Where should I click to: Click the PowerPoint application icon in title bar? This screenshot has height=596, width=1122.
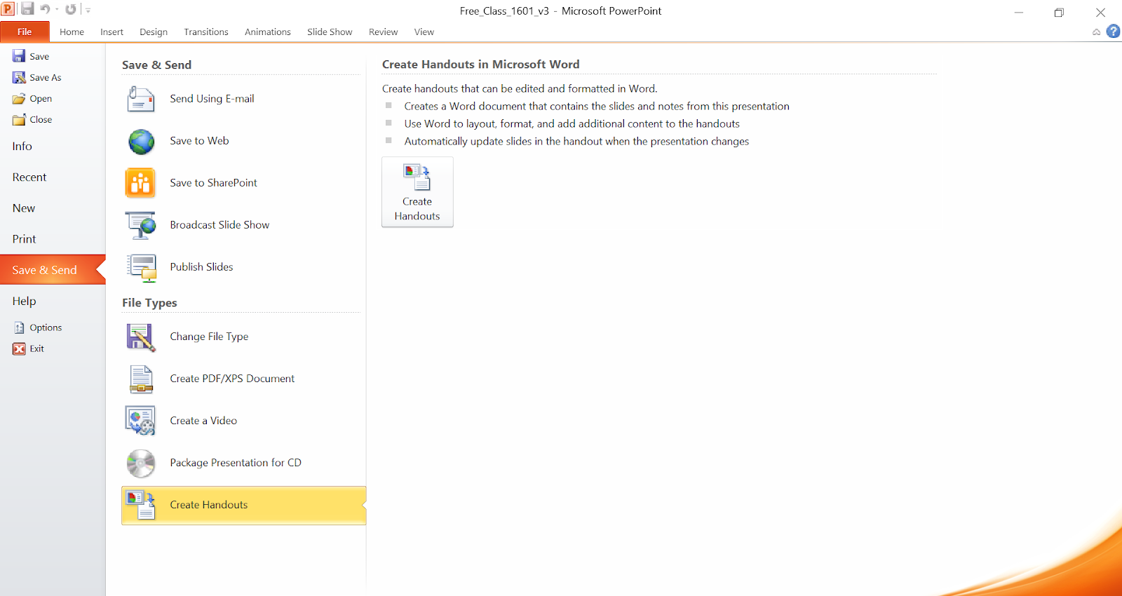tap(8, 9)
